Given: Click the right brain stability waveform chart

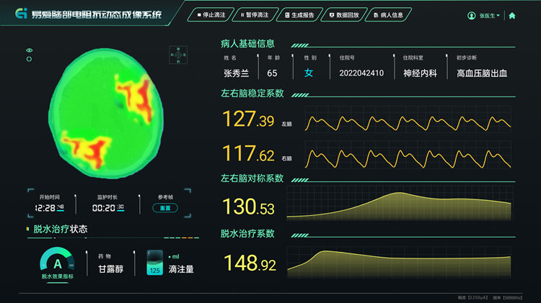Looking at the screenshot, I should [408, 155].
